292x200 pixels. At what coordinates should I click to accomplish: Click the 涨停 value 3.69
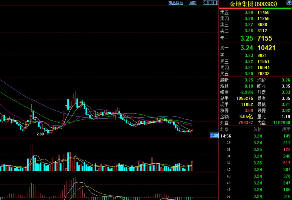click(x=249, y=111)
